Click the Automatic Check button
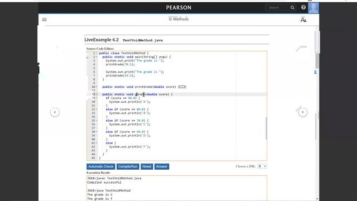Viewport: 357px width, 201px height. [100, 166]
